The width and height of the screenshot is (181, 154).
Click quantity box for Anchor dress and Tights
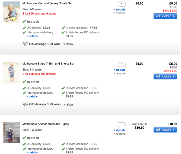(x=122, y=125)
